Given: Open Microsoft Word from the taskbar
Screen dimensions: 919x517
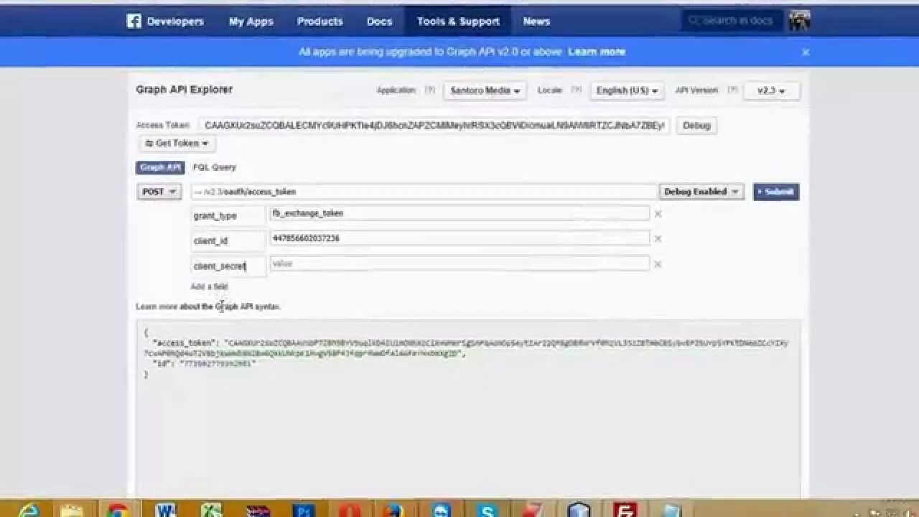Looking at the screenshot, I should click(165, 509).
